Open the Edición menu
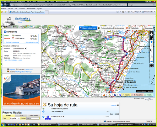This screenshot has height=127, width=157. [x=10, y=8]
